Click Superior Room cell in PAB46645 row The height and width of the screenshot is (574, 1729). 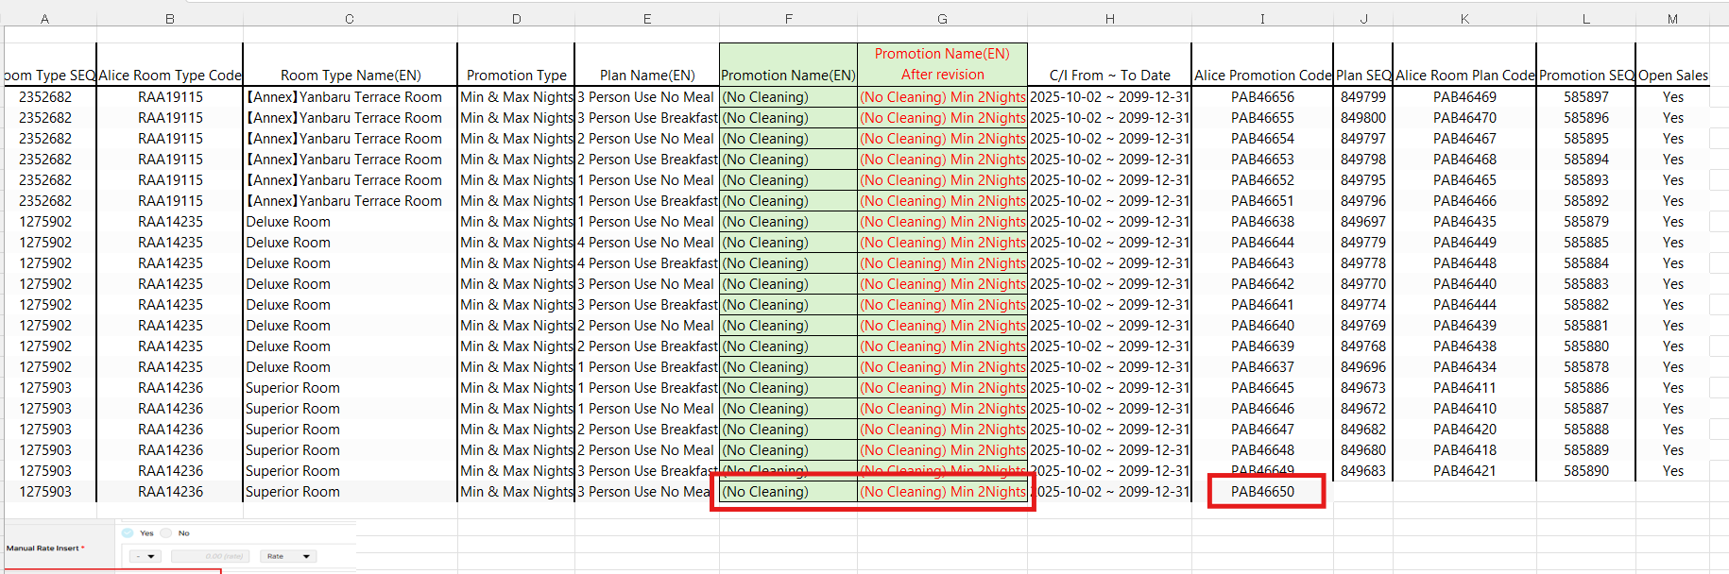click(351, 388)
